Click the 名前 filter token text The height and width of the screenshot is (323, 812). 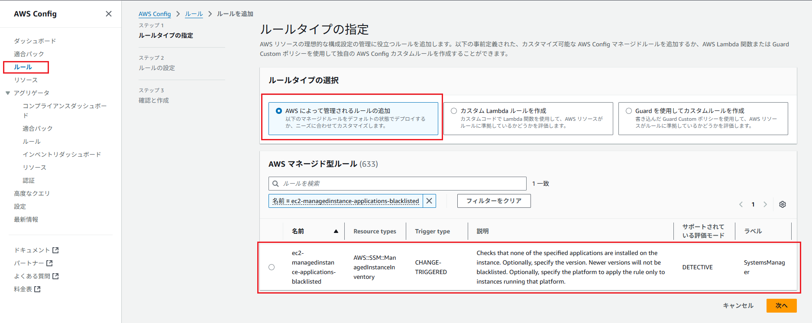[346, 201]
